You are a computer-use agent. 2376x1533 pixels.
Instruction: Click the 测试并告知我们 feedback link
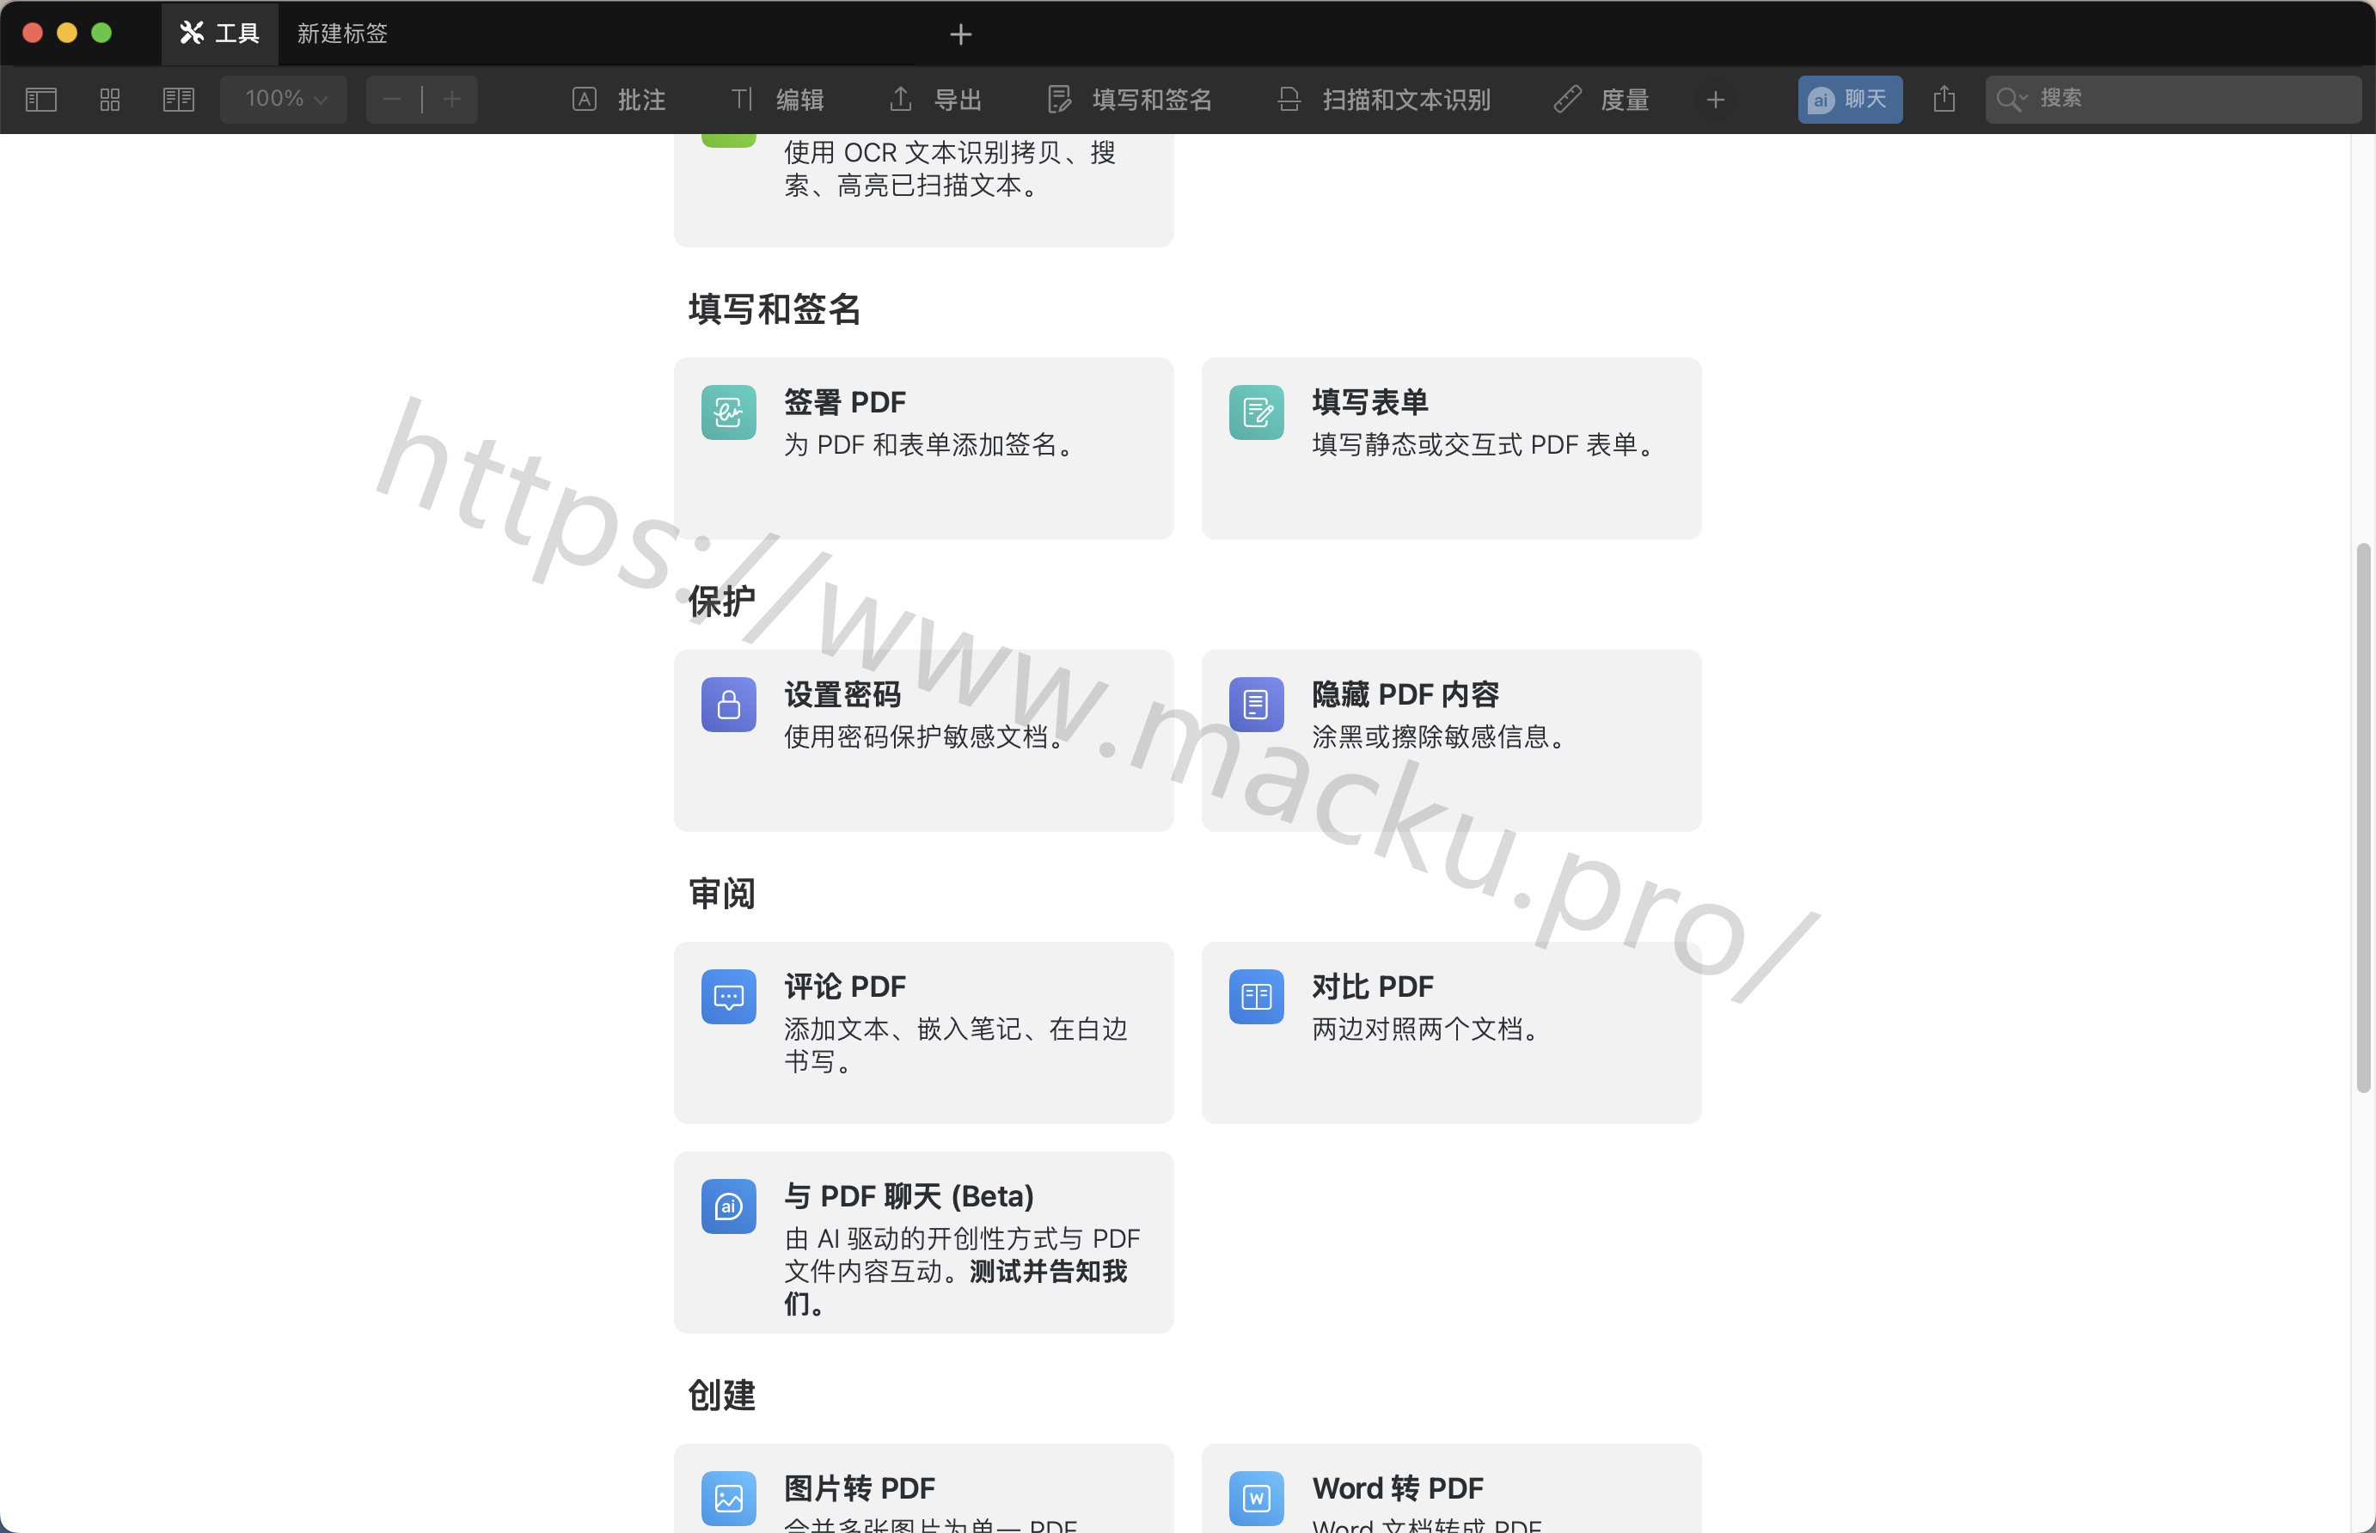coord(955,1287)
